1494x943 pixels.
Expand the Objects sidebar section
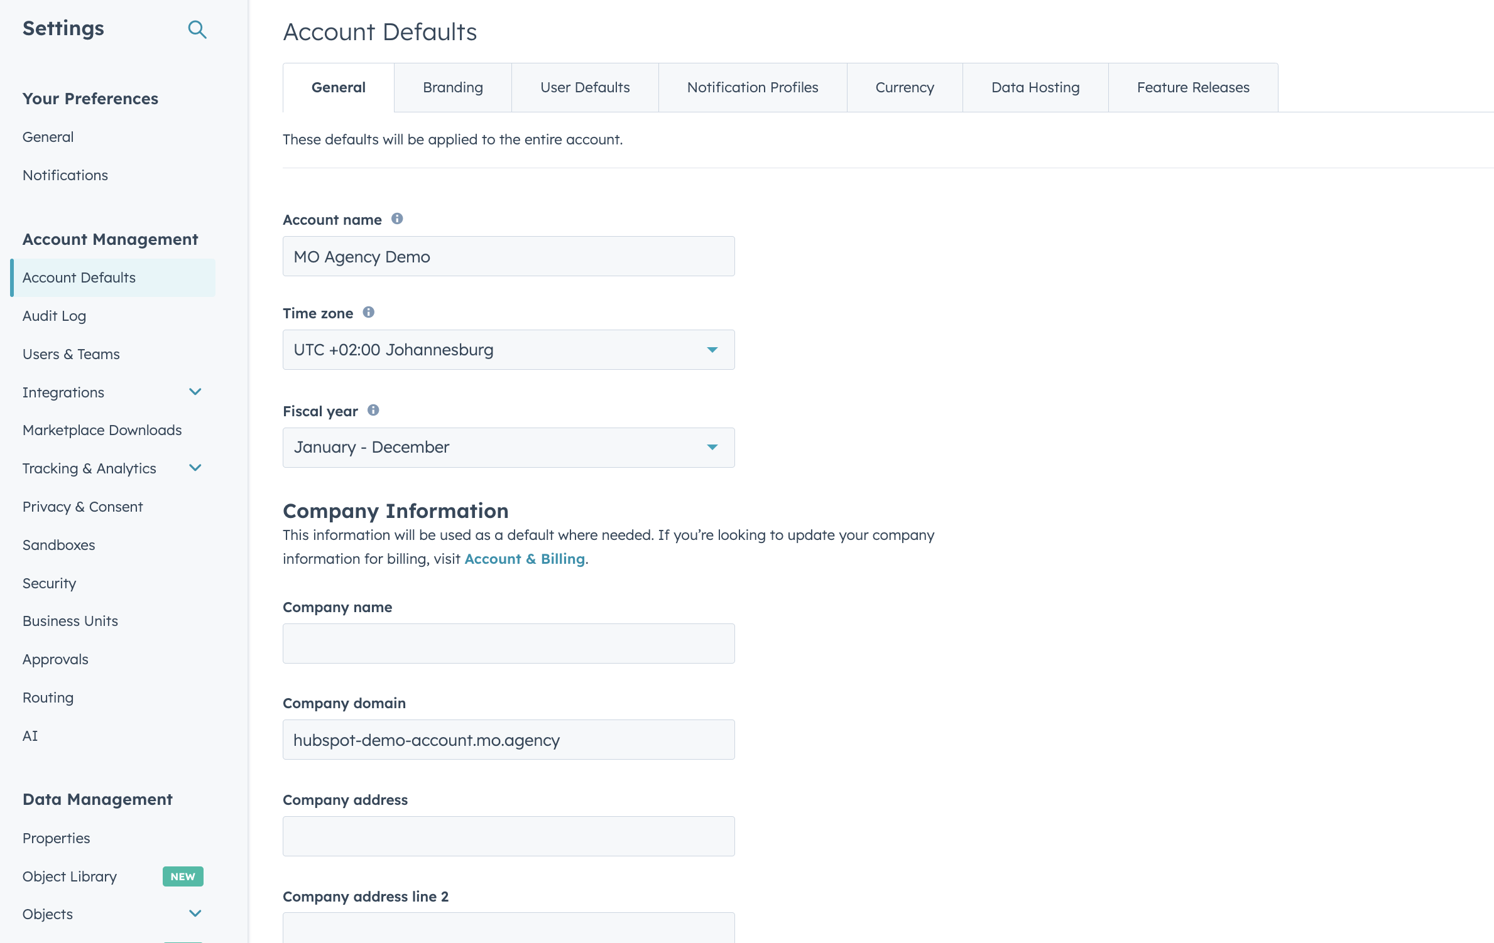[x=195, y=914]
